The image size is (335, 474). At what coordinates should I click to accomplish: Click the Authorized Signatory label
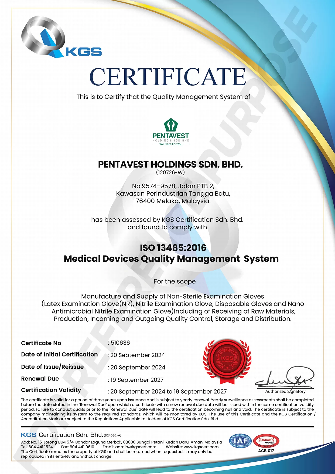point(285,391)
